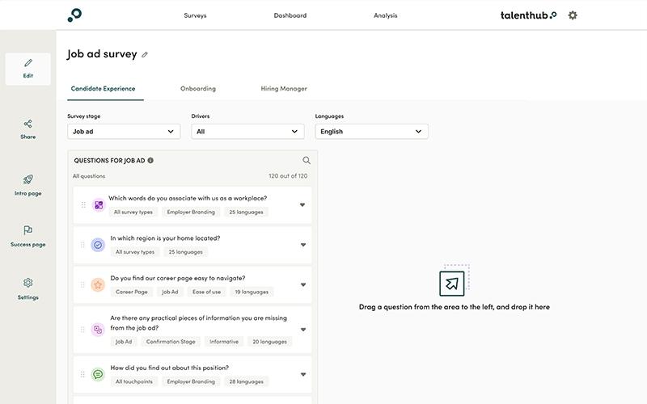The width and height of the screenshot is (647, 404).
Task: Click the 20 languages tag
Action: tap(270, 342)
